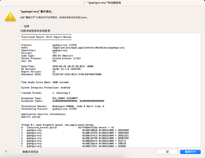Click the stack frame with offset 248518

point(74,143)
